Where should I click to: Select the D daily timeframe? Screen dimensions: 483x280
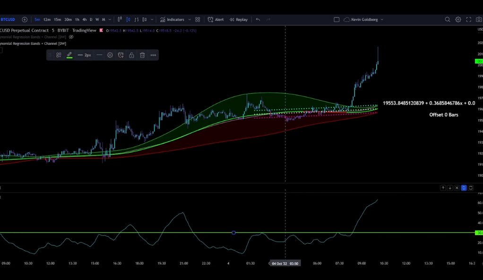coord(91,19)
